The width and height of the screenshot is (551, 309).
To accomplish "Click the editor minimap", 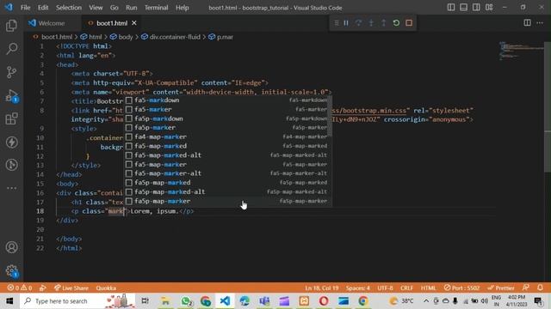I will [x=521, y=51].
